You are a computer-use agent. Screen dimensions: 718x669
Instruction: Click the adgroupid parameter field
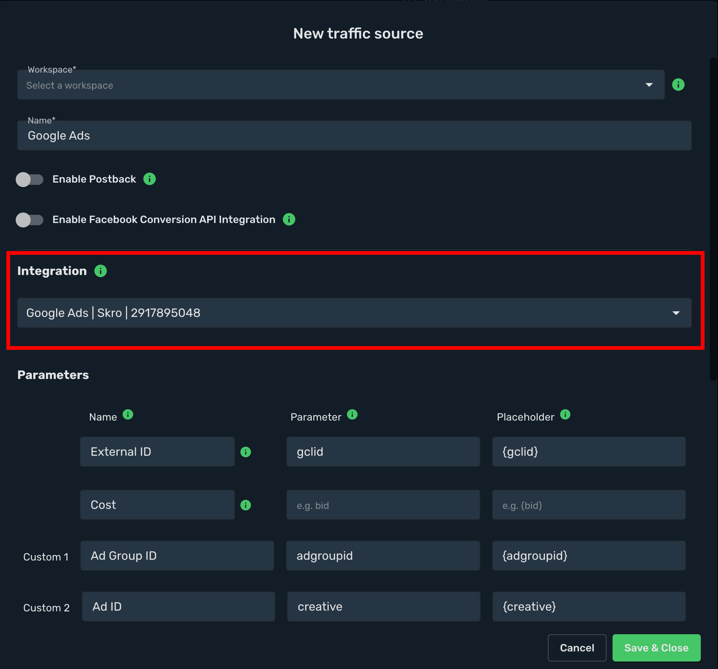coord(383,556)
